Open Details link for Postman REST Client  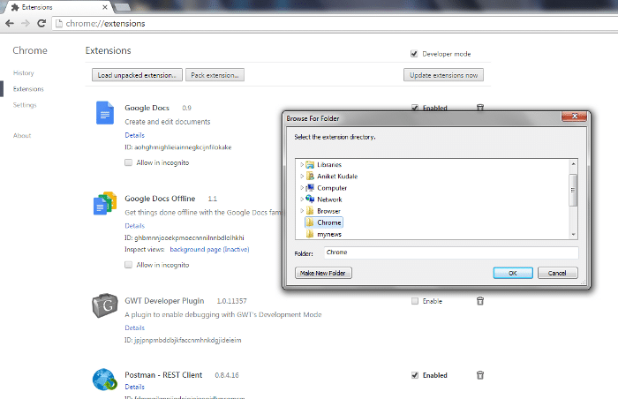(135, 387)
